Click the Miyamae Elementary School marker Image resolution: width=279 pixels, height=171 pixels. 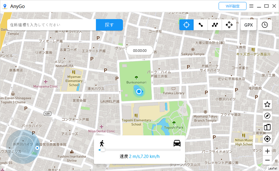(x=74, y=72)
